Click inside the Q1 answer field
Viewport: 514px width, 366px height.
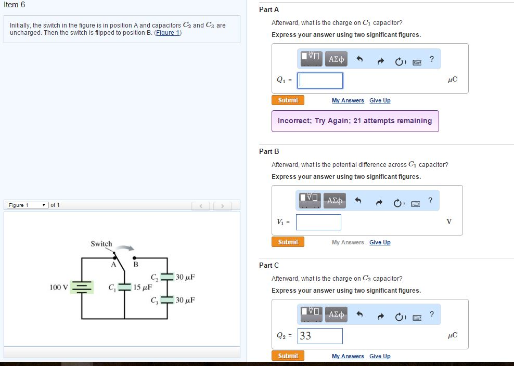[x=319, y=80]
